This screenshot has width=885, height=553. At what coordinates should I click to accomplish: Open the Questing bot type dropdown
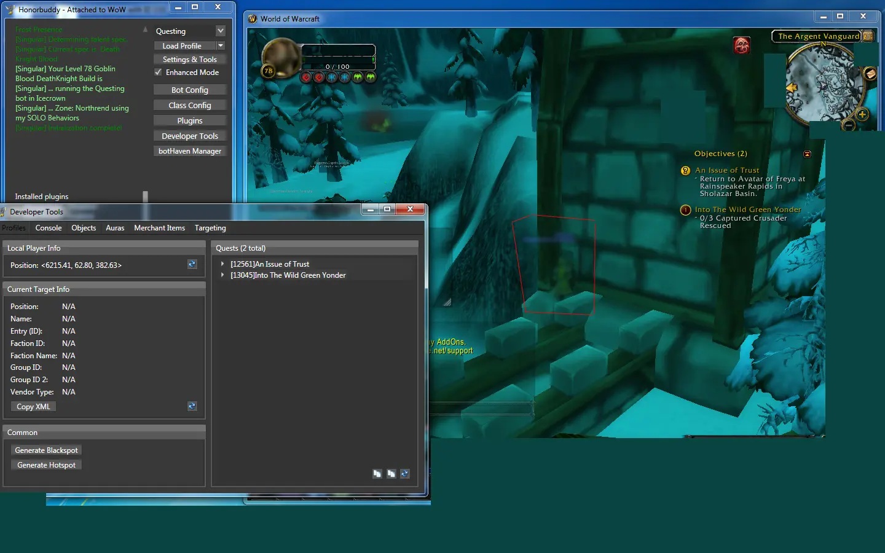pos(221,31)
